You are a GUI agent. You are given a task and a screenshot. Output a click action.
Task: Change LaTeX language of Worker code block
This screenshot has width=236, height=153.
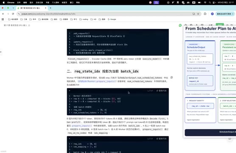click(x=150, y=91)
